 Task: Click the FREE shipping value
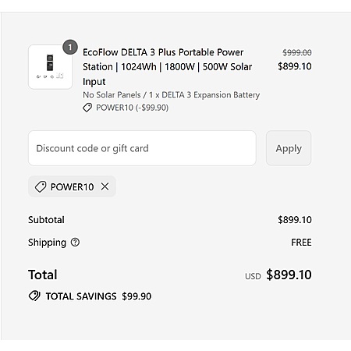301,243
